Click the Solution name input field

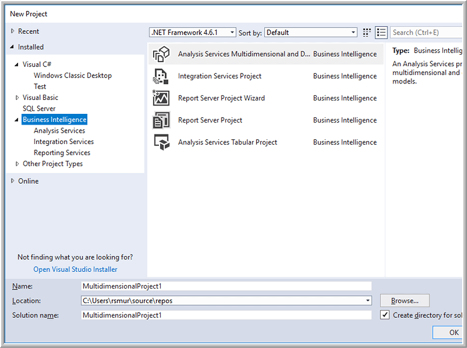(x=226, y=315)
